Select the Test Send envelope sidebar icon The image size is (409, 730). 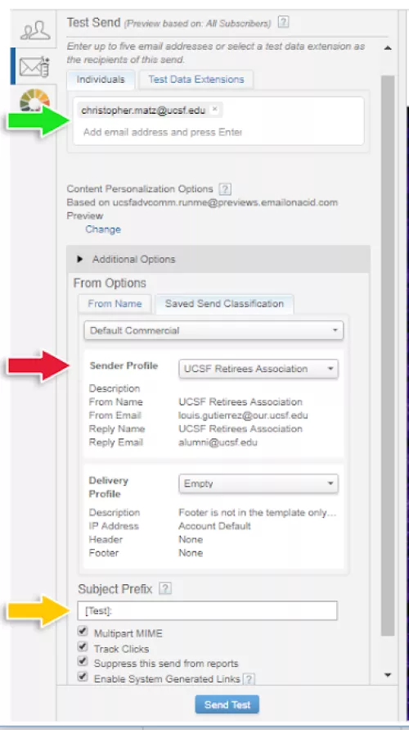point(35,66)
